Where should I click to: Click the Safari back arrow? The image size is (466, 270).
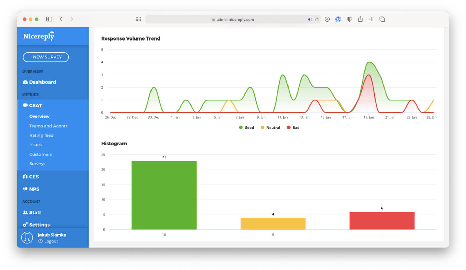point(61,19)
